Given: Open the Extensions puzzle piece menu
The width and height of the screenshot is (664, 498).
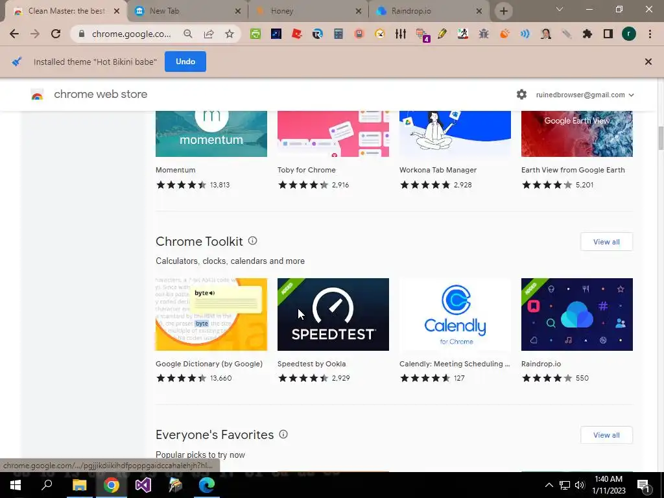Looking at the screenshot, I should point(587,34).
